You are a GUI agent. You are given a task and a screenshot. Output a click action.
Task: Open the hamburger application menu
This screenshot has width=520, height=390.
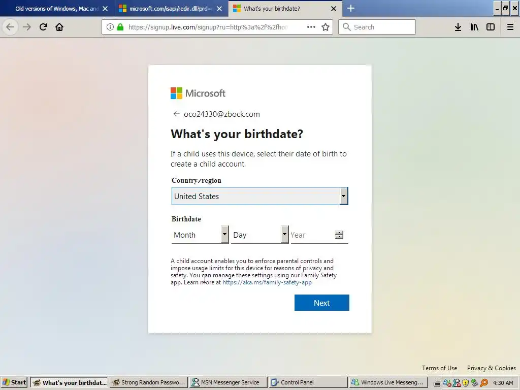[x=510, y=27]
